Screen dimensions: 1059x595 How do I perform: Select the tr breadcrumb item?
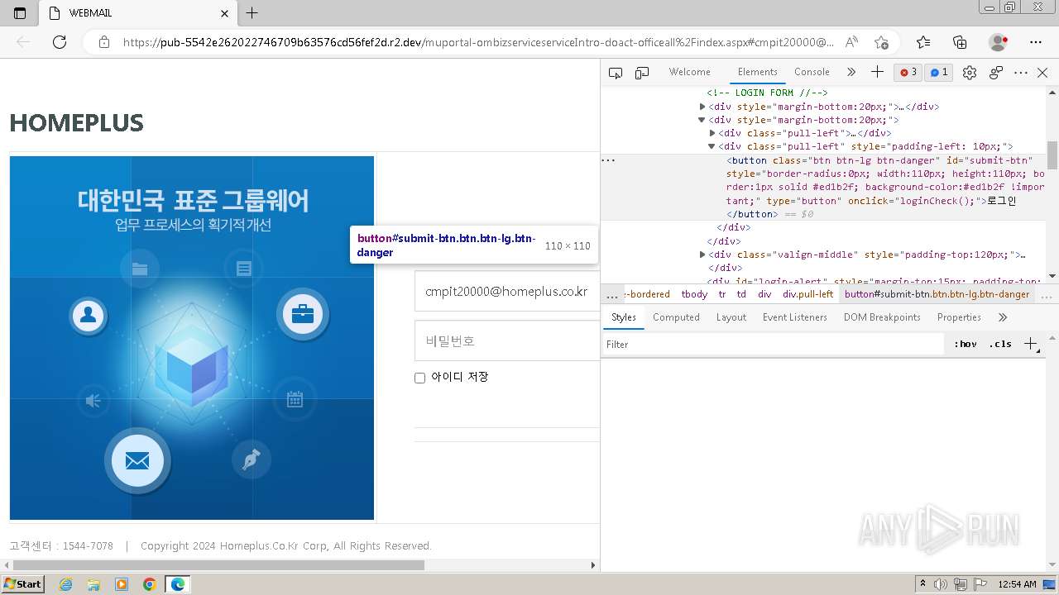click(722, 294)
